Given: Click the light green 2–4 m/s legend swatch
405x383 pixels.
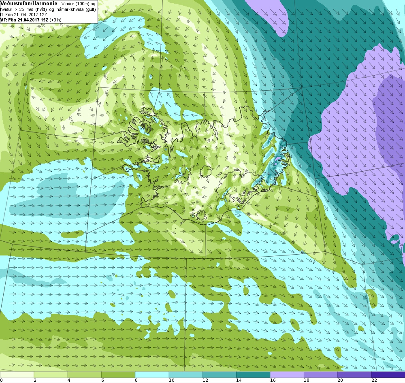Looking at the screenshot, I should tap(51, 374).
